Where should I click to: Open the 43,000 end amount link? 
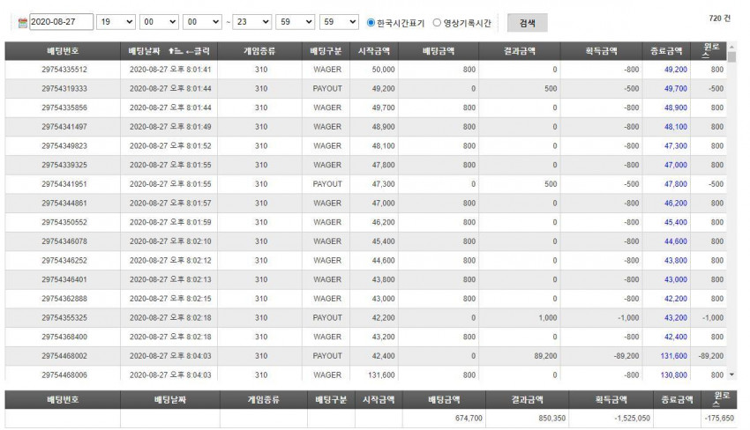(675, 279)
